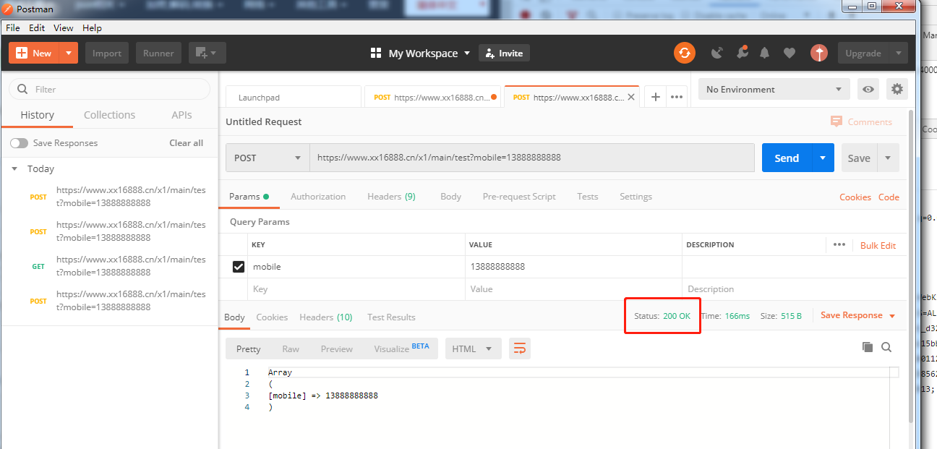Open the request Body tab

click(x=450, y=197)
